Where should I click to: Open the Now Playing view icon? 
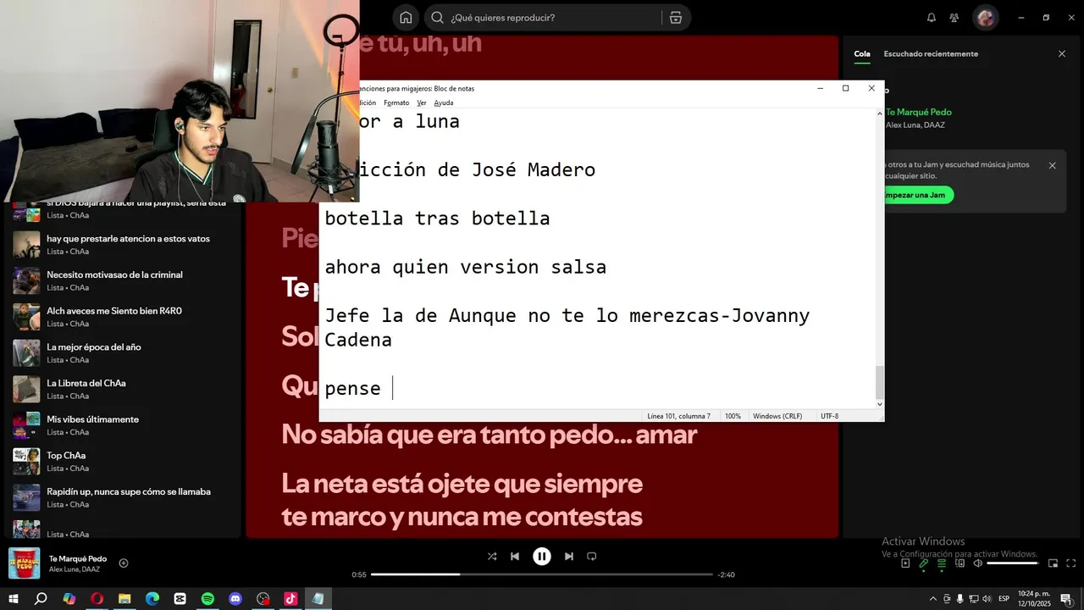tap(905, 563)
